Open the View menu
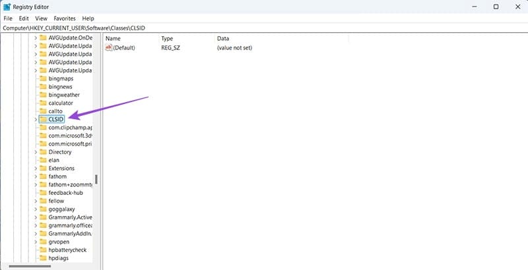The width and height of the screenshot is (528, 270). [41, 18]
